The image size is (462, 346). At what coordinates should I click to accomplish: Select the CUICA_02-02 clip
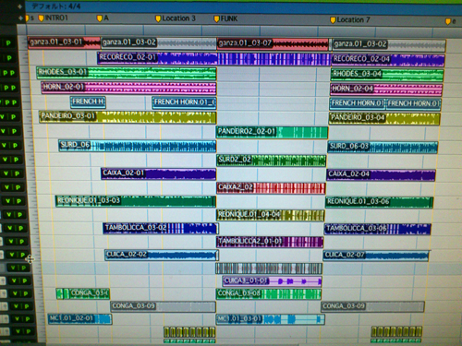pyautogui.click(x=162, y=255)
